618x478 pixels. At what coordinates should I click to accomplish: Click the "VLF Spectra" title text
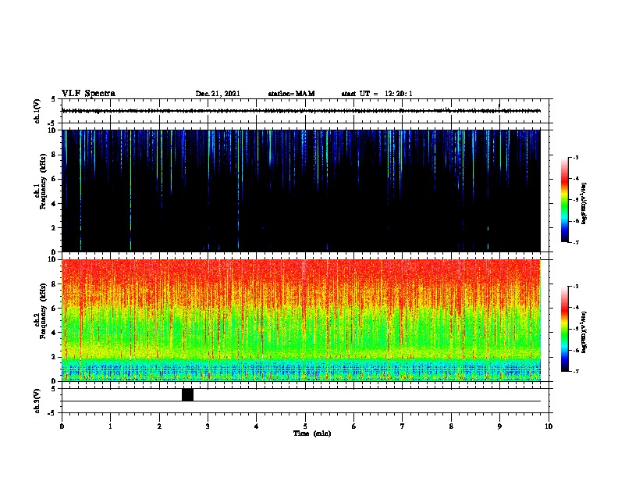click(88, 94)
